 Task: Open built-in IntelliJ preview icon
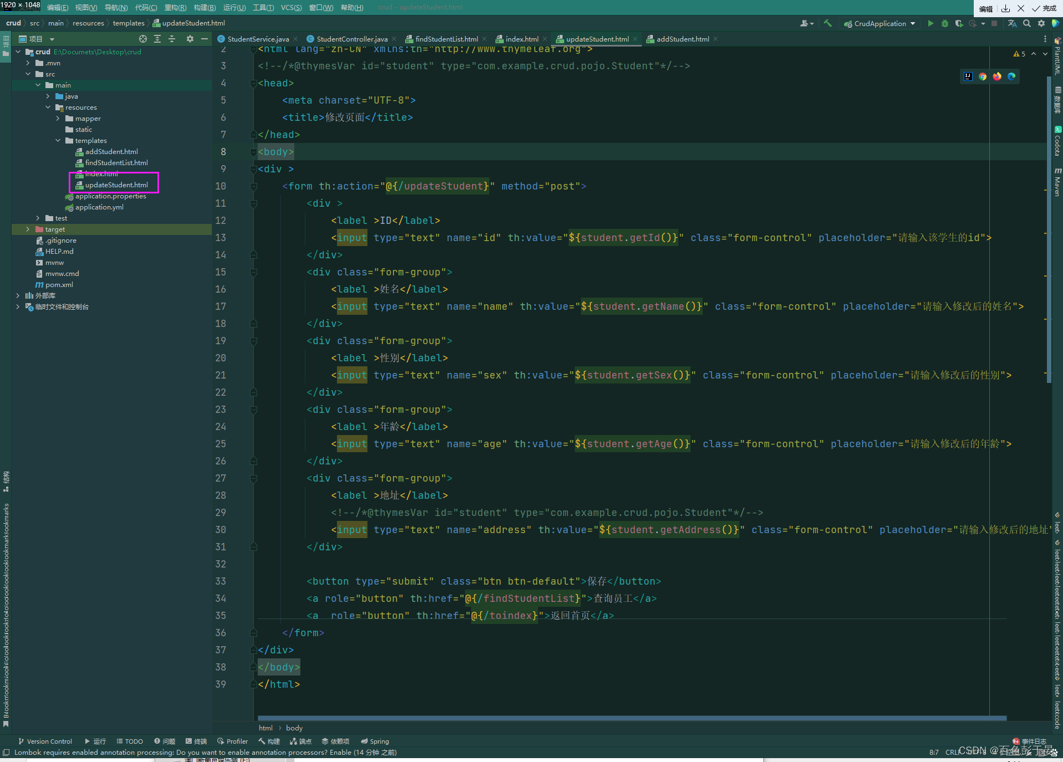coord(968,76)
